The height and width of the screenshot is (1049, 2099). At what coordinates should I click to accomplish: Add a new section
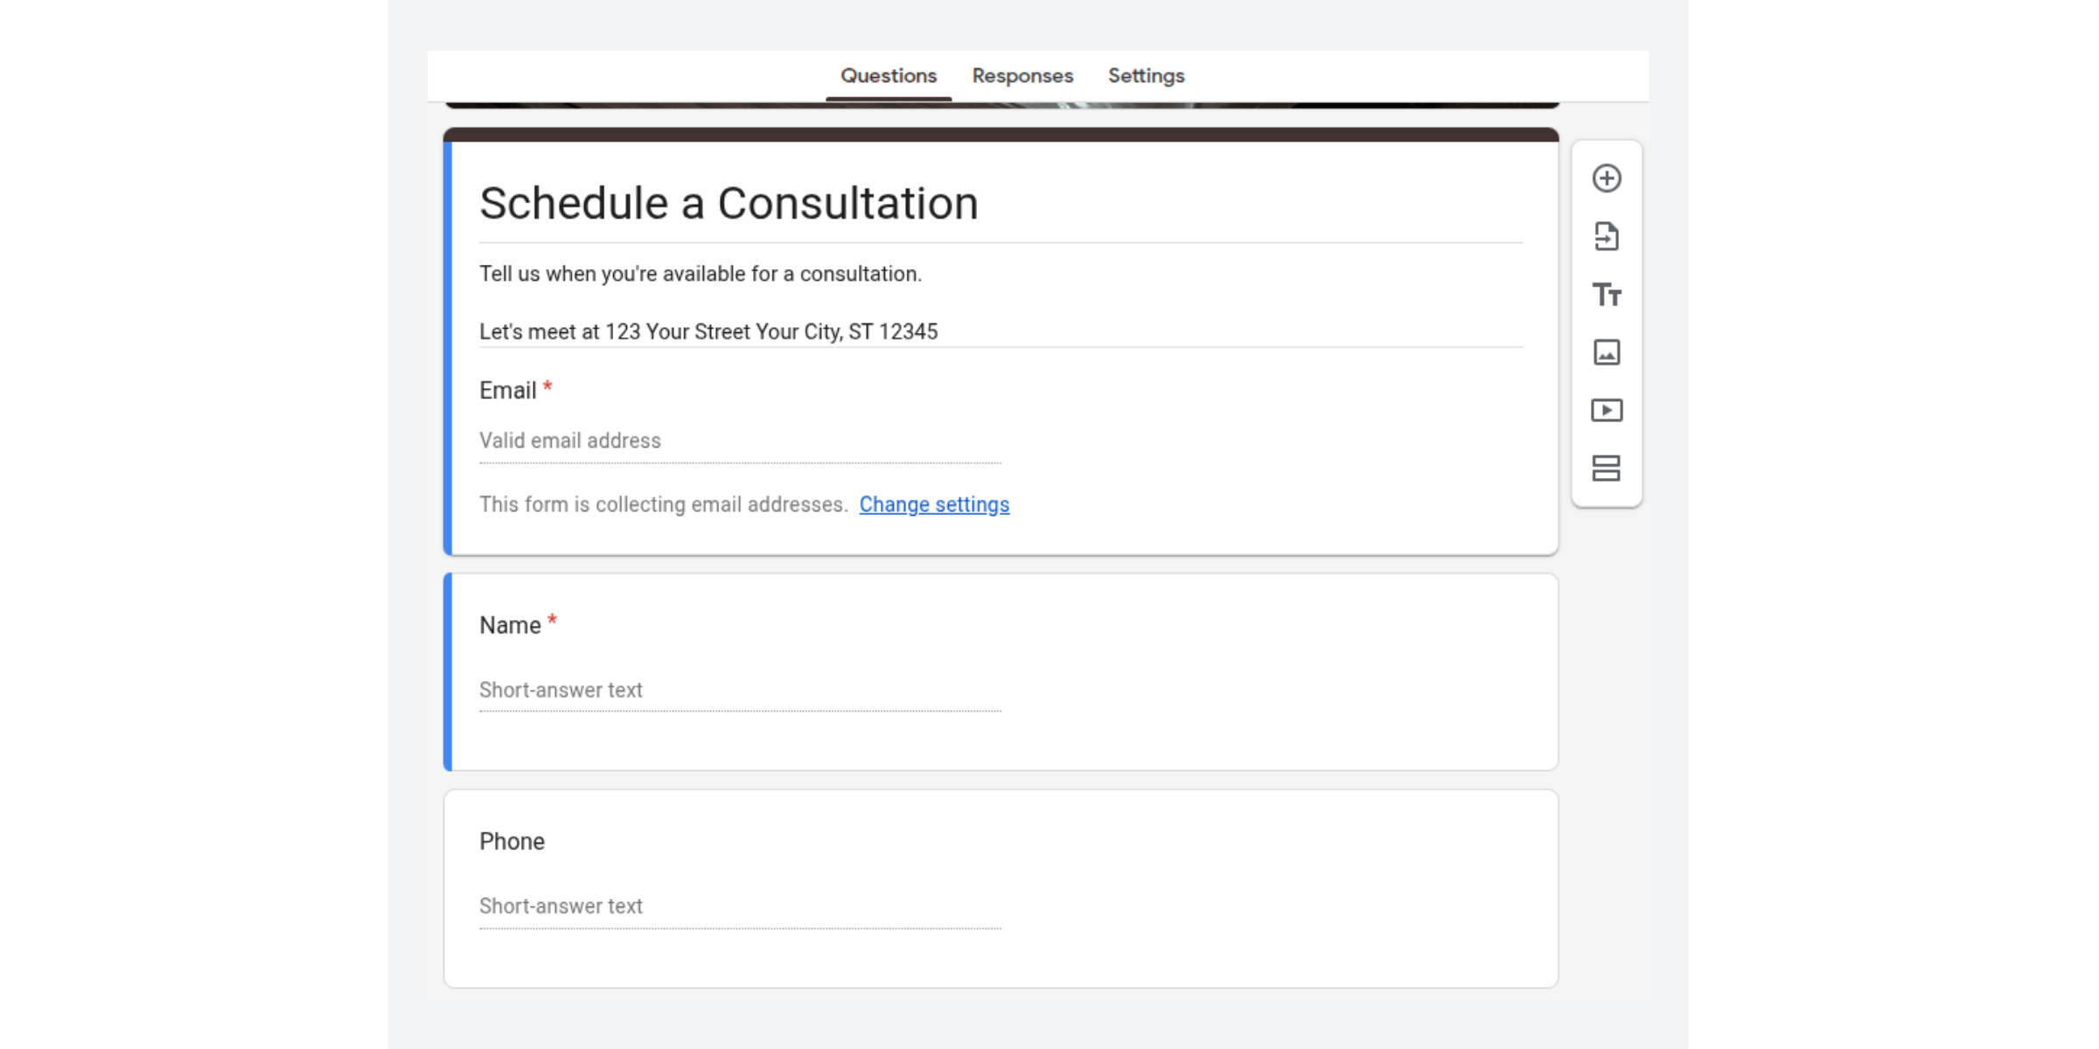pyautogui.click(x=1607, y=469)
